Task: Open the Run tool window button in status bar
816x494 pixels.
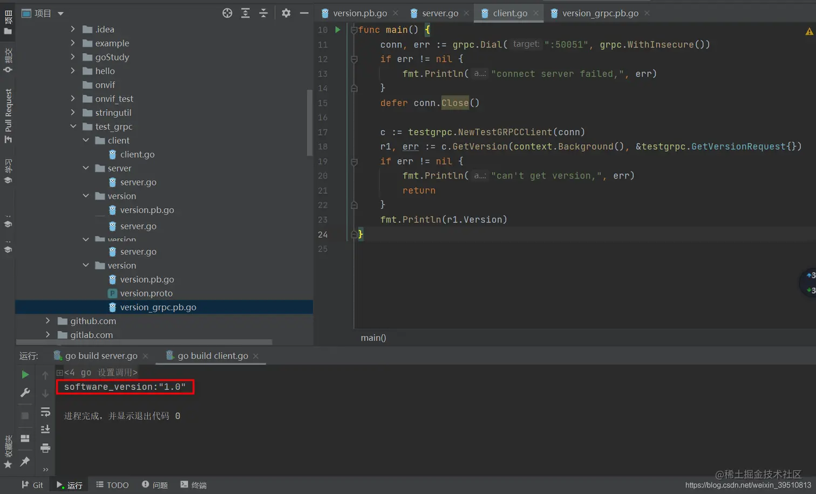Action: pyautogui.click(x=70, y=485)
